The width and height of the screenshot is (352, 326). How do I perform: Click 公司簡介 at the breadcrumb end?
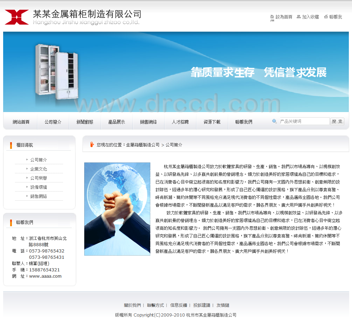point(174,145)
